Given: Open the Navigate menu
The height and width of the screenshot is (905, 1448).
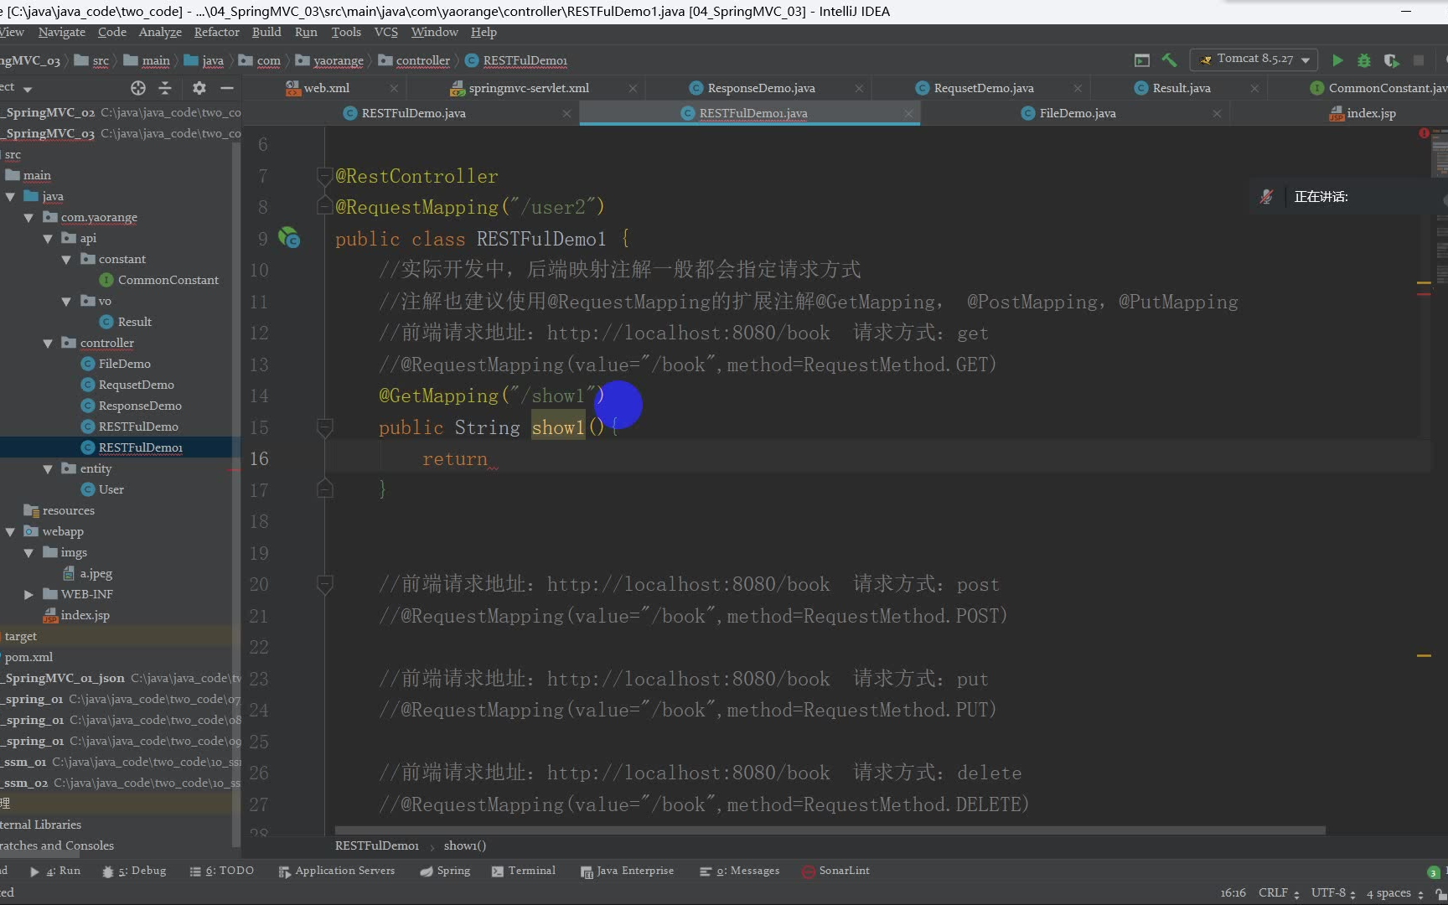Looking at the screenshot, I should tap(61, 32).
